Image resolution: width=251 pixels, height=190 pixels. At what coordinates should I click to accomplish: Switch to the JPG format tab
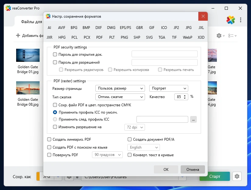click(x=189, y=28)
